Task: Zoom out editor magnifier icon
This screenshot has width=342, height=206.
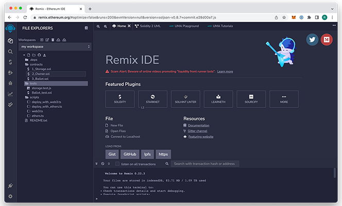Action: tap(98, 26)
